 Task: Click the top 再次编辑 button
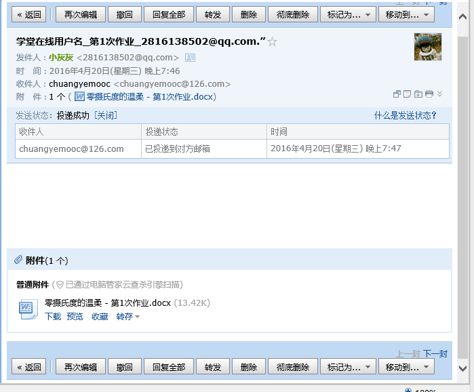tap(81, 14)
